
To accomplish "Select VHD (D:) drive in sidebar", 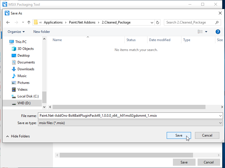I will click(x=24, y=103).
